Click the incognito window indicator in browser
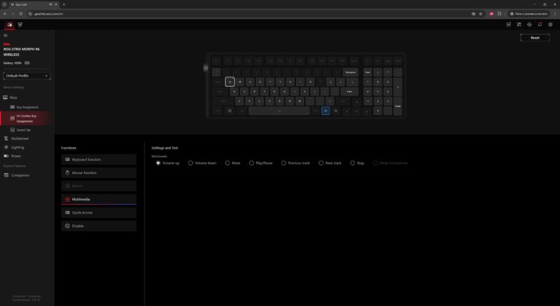Image resolution: width=560 pixels, height=306 pixels. tap(530, 14)
